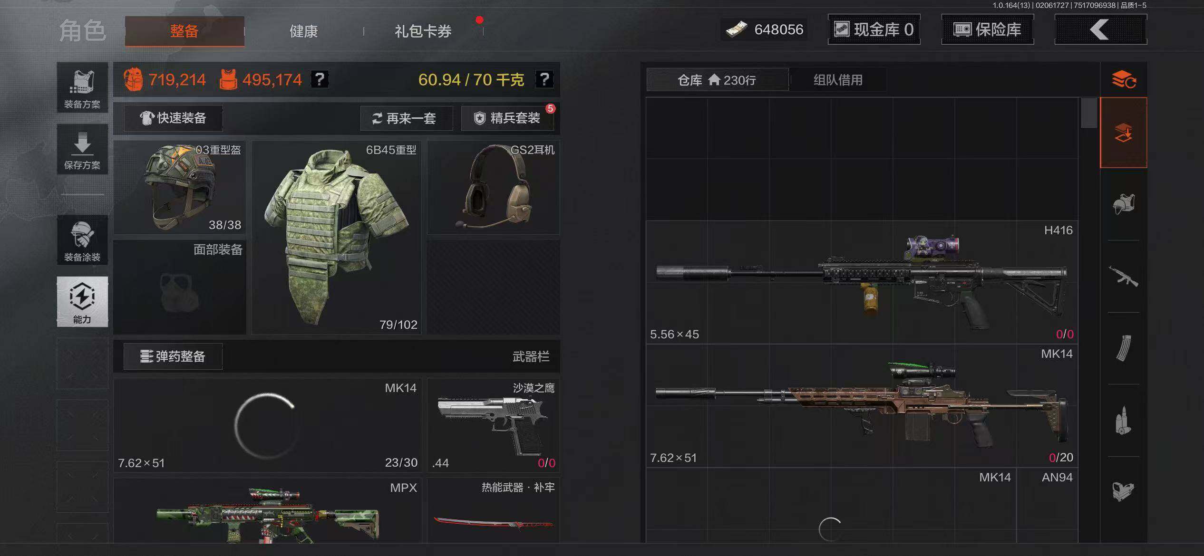Click the 再来一套 button
The width and height of the screenshot is (1204, 556).
(406, 118)
